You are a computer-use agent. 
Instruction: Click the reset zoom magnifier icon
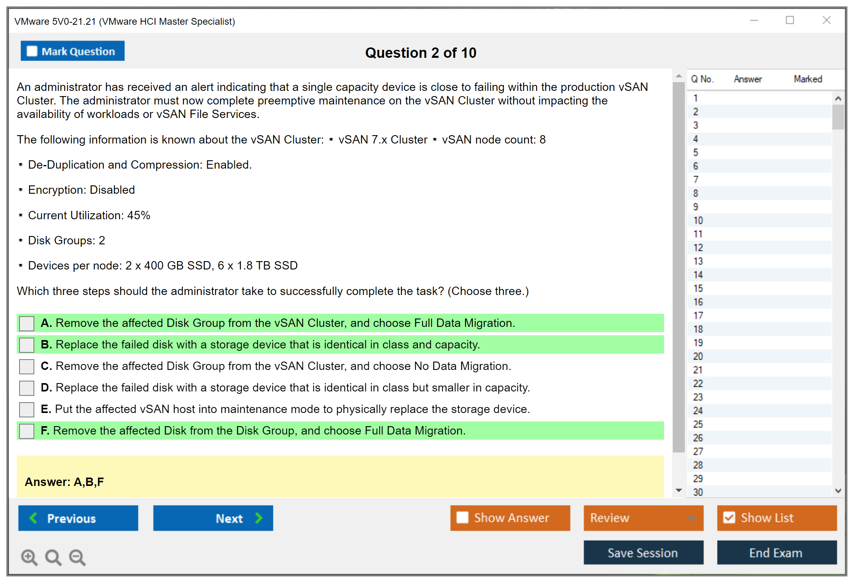[x=53, y=557]
